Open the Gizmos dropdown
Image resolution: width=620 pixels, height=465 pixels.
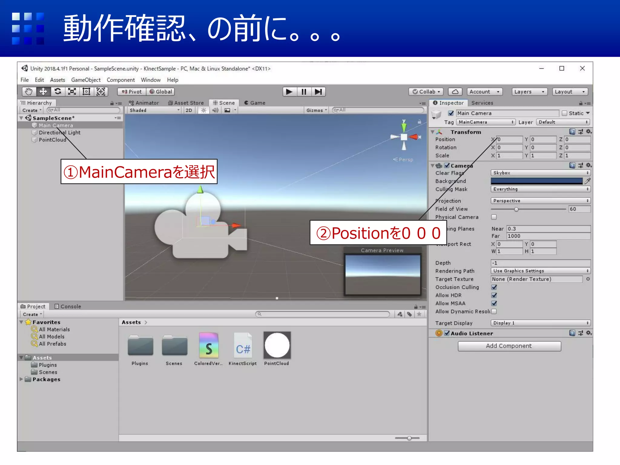click(317, 110)
